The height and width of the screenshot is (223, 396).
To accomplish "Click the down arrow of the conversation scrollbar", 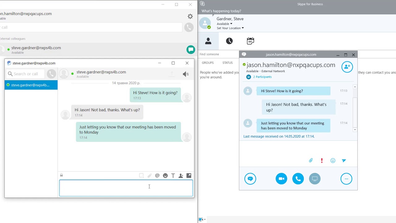I will click(x=355, y=130).
